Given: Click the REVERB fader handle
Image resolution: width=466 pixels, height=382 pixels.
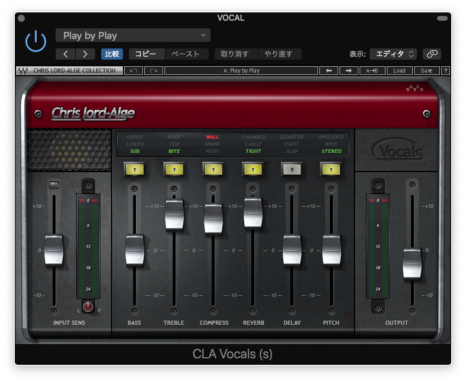Looking at the screenshot, I should pyautogui.click(x=253, y=213).
